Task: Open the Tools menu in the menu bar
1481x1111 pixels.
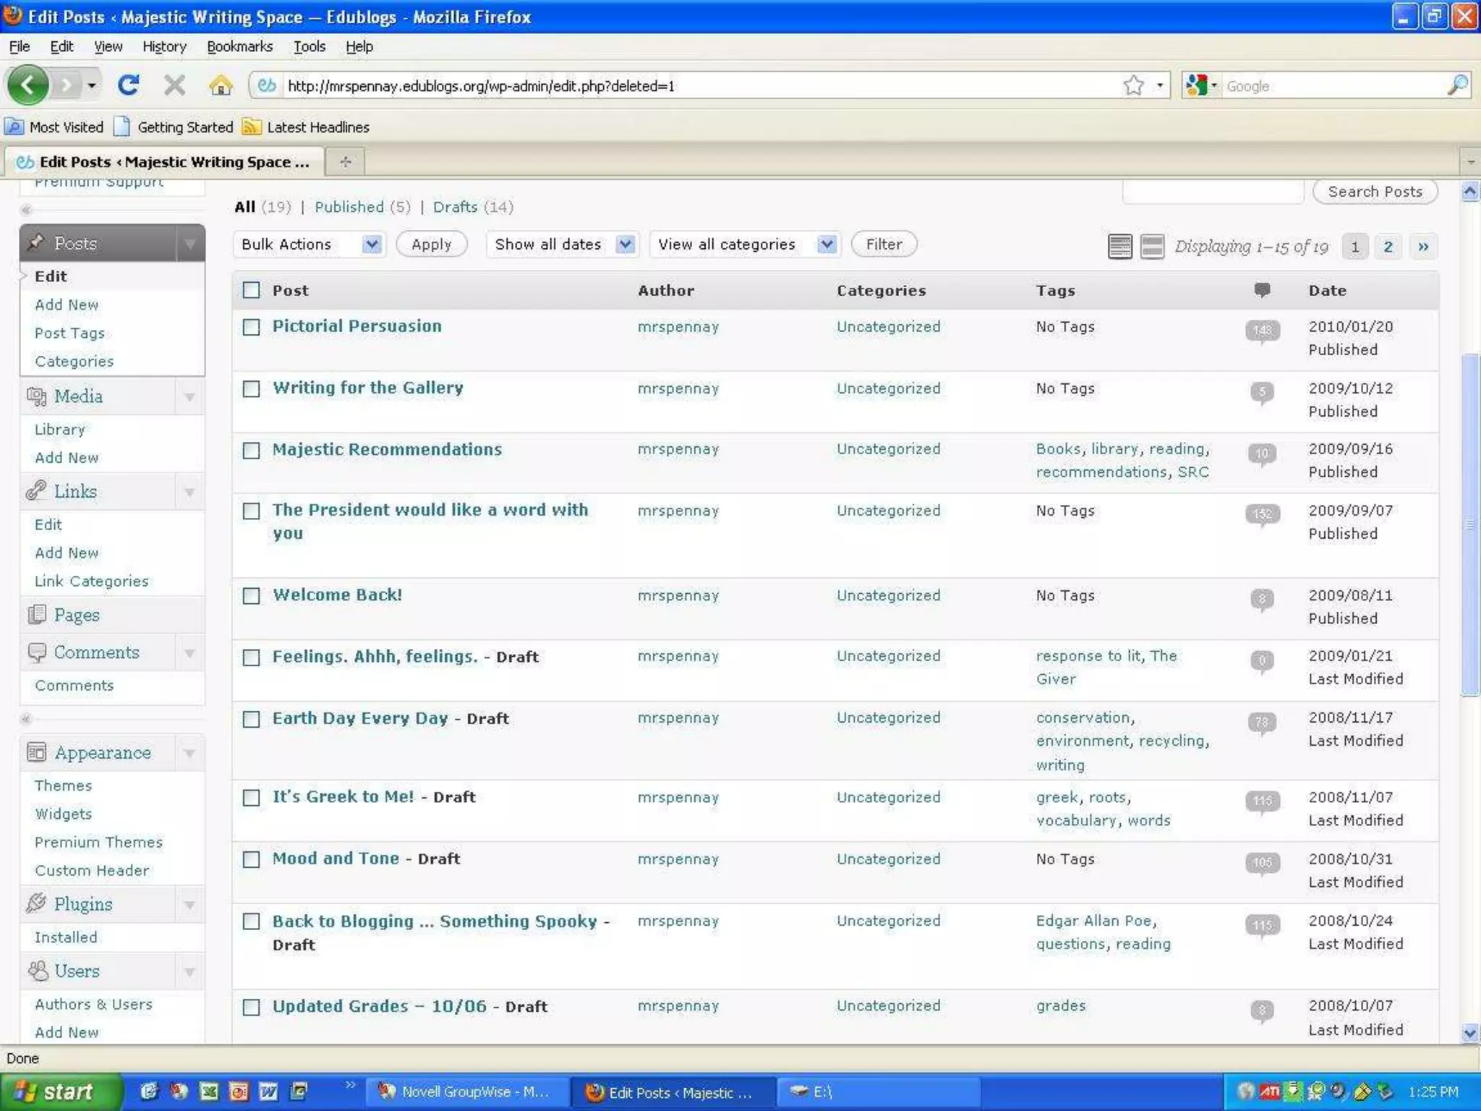Action: 309,46
